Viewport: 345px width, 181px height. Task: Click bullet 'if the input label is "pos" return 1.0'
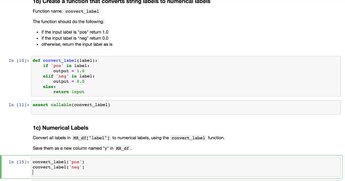(75, 32)
